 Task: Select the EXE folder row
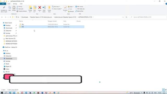[x=52, y=27]
